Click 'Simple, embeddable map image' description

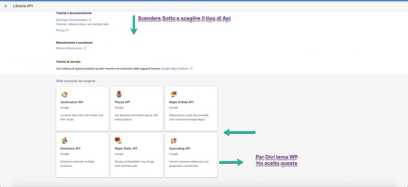(134, 164)
